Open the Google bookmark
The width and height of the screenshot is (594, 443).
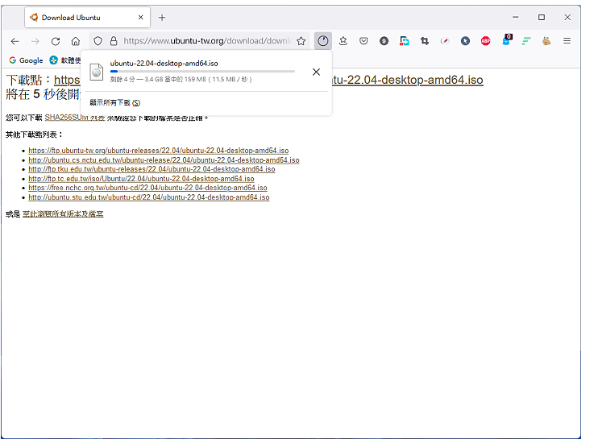pyautogui.click(x=26, y=60)
